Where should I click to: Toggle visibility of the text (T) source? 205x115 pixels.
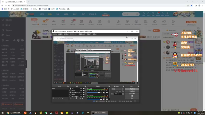click(81, 88)
